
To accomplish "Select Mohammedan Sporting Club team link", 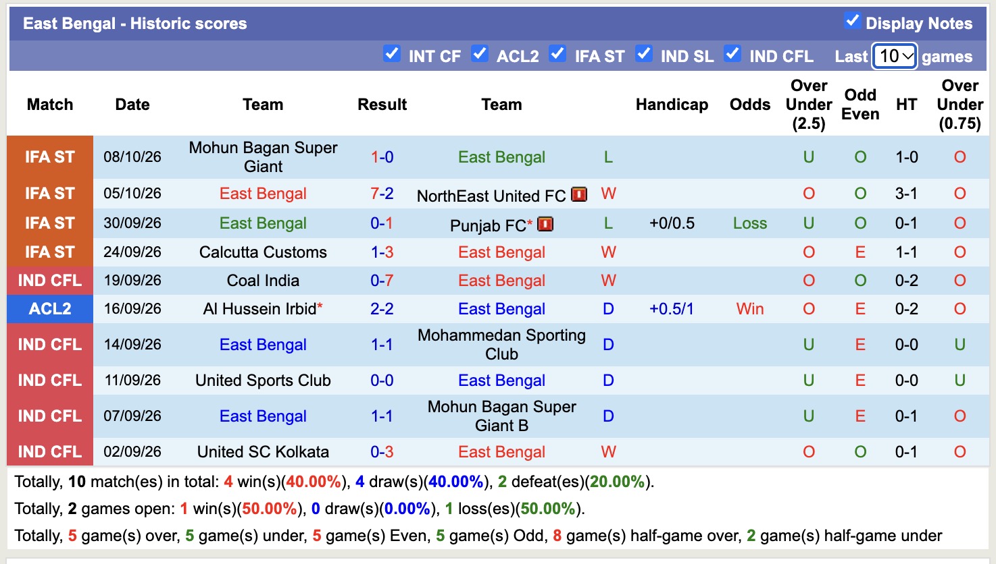I will tap(501, 345).
